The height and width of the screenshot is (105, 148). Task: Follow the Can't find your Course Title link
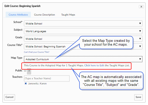(x=36, y=52)
